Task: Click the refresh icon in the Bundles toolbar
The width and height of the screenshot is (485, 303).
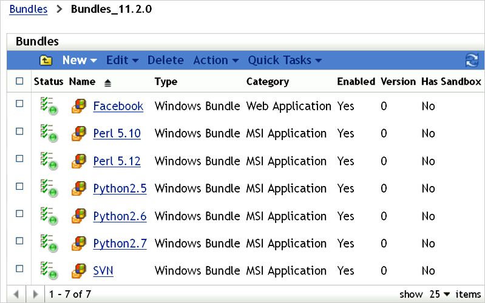Action: 472,60
